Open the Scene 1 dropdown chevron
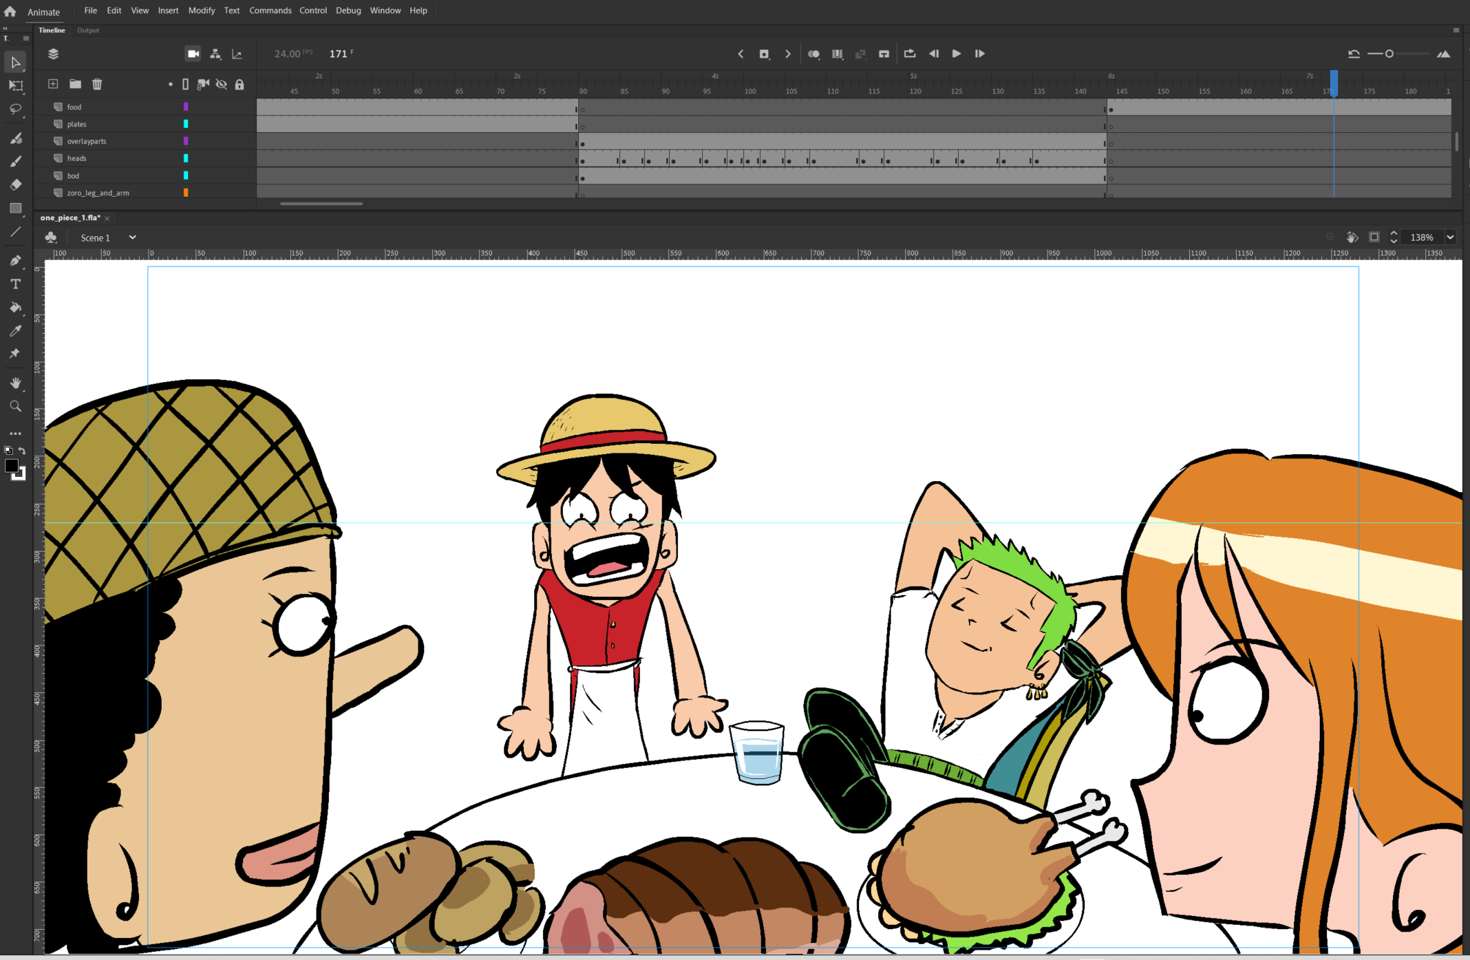This screenshot has width=1470, height=960. tap(132, 237)
